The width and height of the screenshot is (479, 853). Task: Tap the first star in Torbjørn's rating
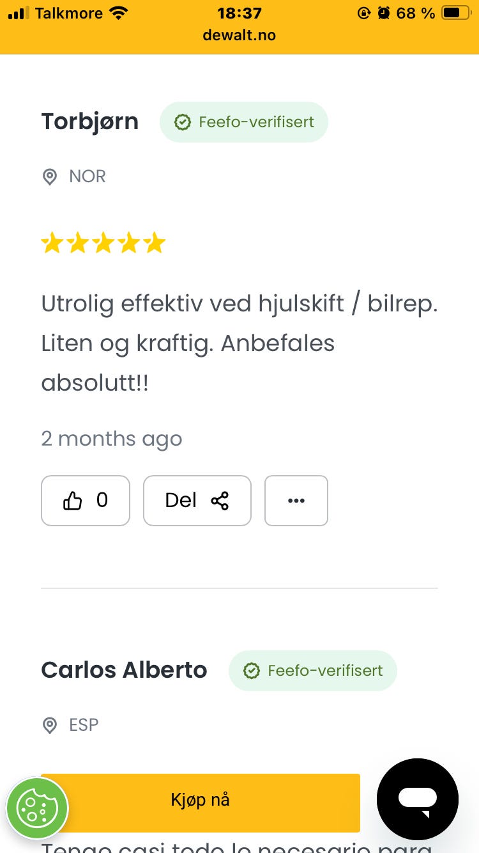(x=52, y=242)
